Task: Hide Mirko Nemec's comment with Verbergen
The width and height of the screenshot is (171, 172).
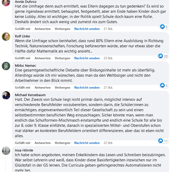Action: [x=62, y=88]
